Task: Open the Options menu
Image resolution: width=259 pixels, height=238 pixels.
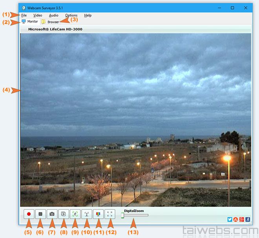Action: click(x=71, y=15)
